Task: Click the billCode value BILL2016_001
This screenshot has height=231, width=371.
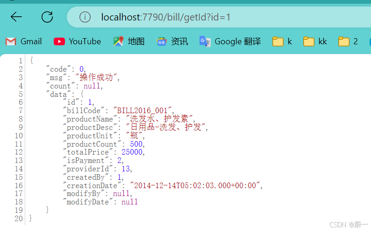Action: [x=142, y=110]
